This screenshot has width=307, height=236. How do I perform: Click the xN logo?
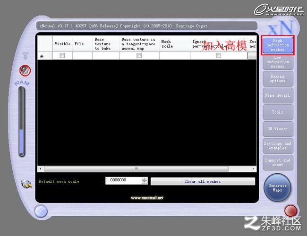[281, 28]
